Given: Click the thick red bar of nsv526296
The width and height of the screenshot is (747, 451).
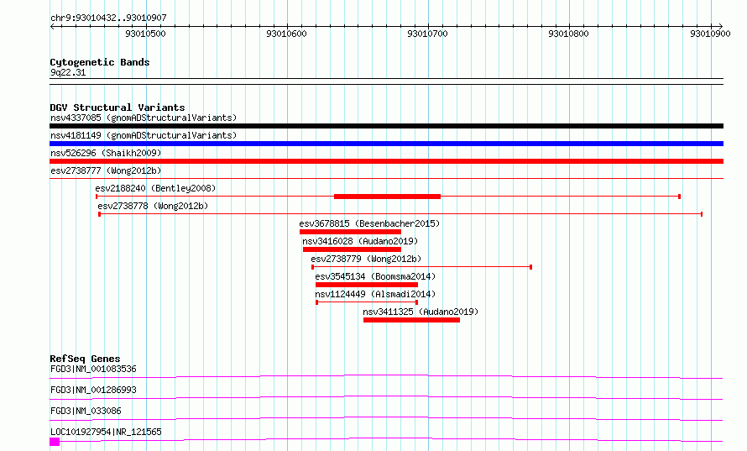Looking at the screenshot, I should pyautogui.click(x=386, y=161).
